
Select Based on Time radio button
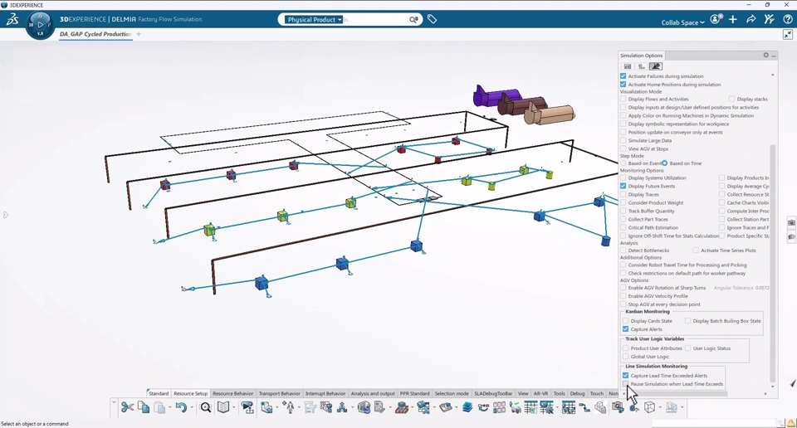pyautogui.click(x=664, y=163)
